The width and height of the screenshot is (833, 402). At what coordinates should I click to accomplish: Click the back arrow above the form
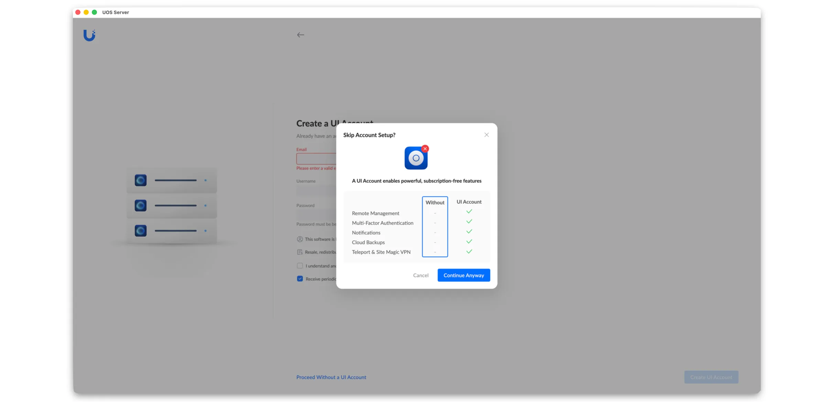coord(300,34)
